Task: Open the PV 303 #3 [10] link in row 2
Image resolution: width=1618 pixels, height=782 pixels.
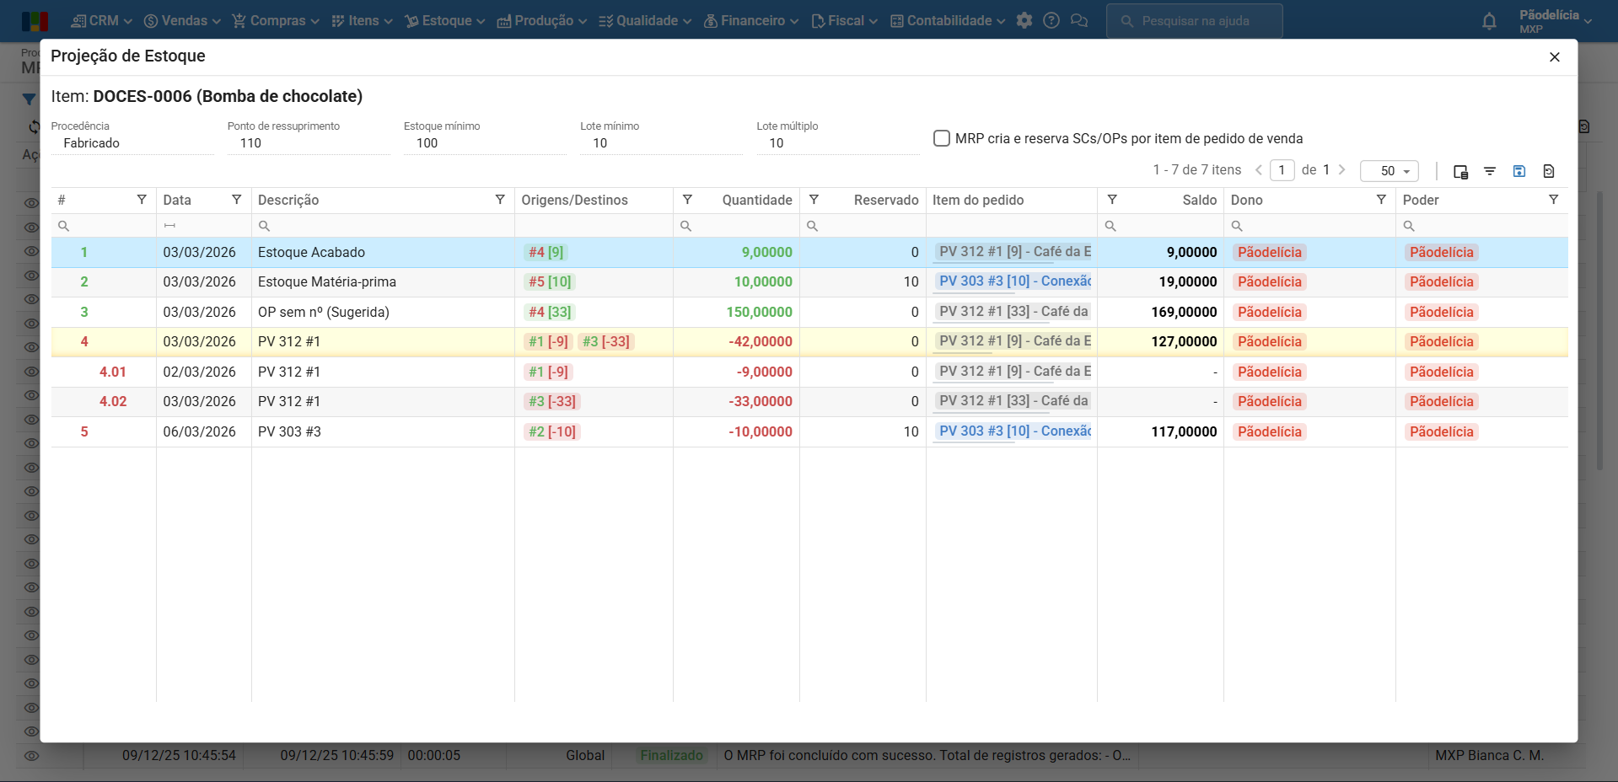Action: [1014, 281]
